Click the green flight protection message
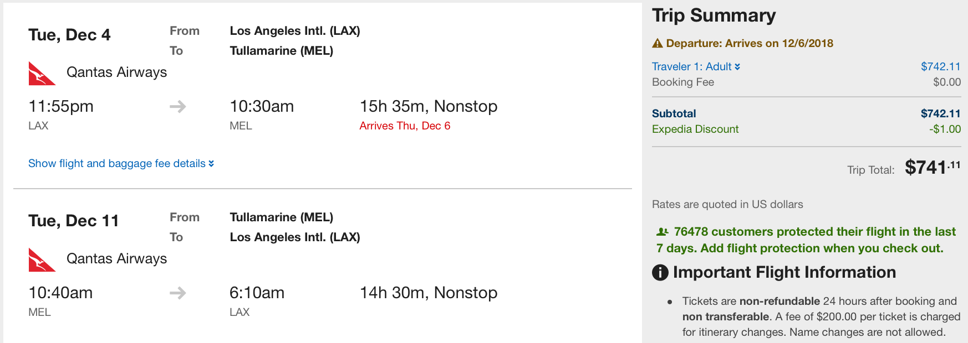The width and height of the screenshot is (968, 343). coord(807,240)
